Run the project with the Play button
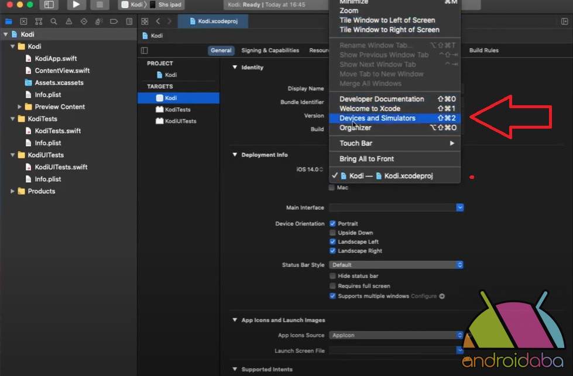The width and height of the screenshot is (573, 376). tap(76, 5)
